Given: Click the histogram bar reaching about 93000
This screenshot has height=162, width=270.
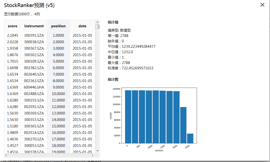Looking at the screenshot, I should point(183,125).
